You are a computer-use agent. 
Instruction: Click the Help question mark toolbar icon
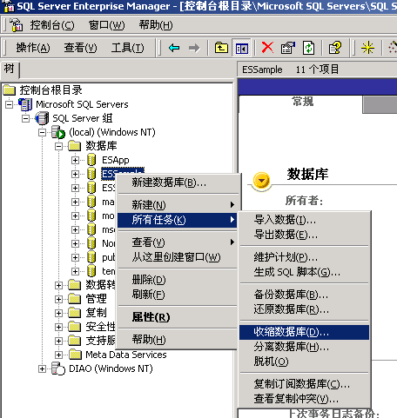click(x=335, y=48)
